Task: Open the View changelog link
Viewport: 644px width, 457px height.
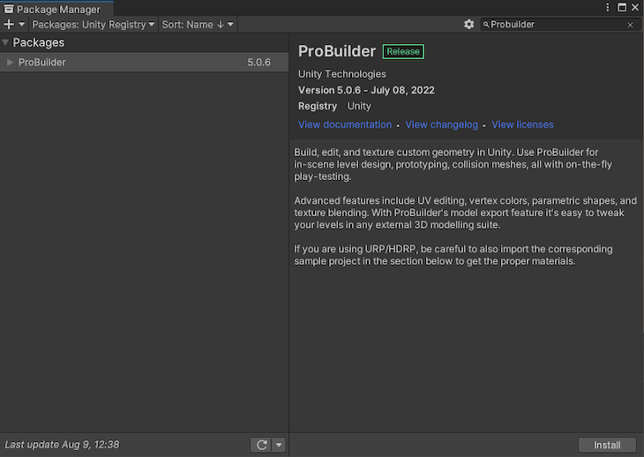Action: (441, 124)
